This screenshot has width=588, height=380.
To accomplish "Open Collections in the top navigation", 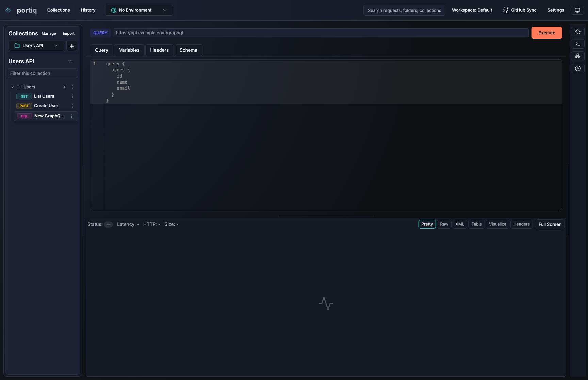I will pyautogui.click(x=59, y=10).
